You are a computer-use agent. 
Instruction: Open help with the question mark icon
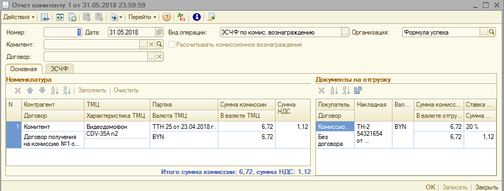click(x=166, y=18)
